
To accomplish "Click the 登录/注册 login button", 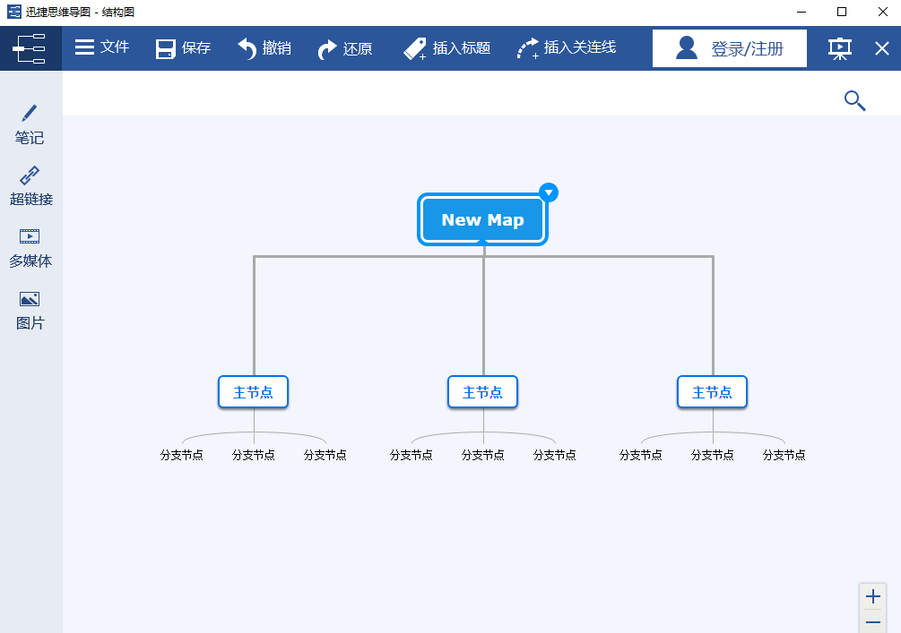I will [x=729, y=47].
